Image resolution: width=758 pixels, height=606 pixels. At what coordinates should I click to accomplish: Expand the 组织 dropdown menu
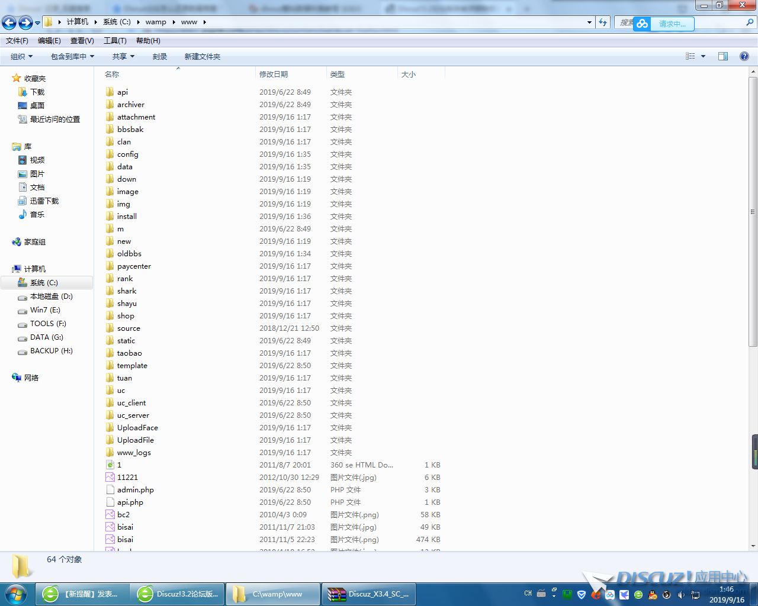click(22, 56)
